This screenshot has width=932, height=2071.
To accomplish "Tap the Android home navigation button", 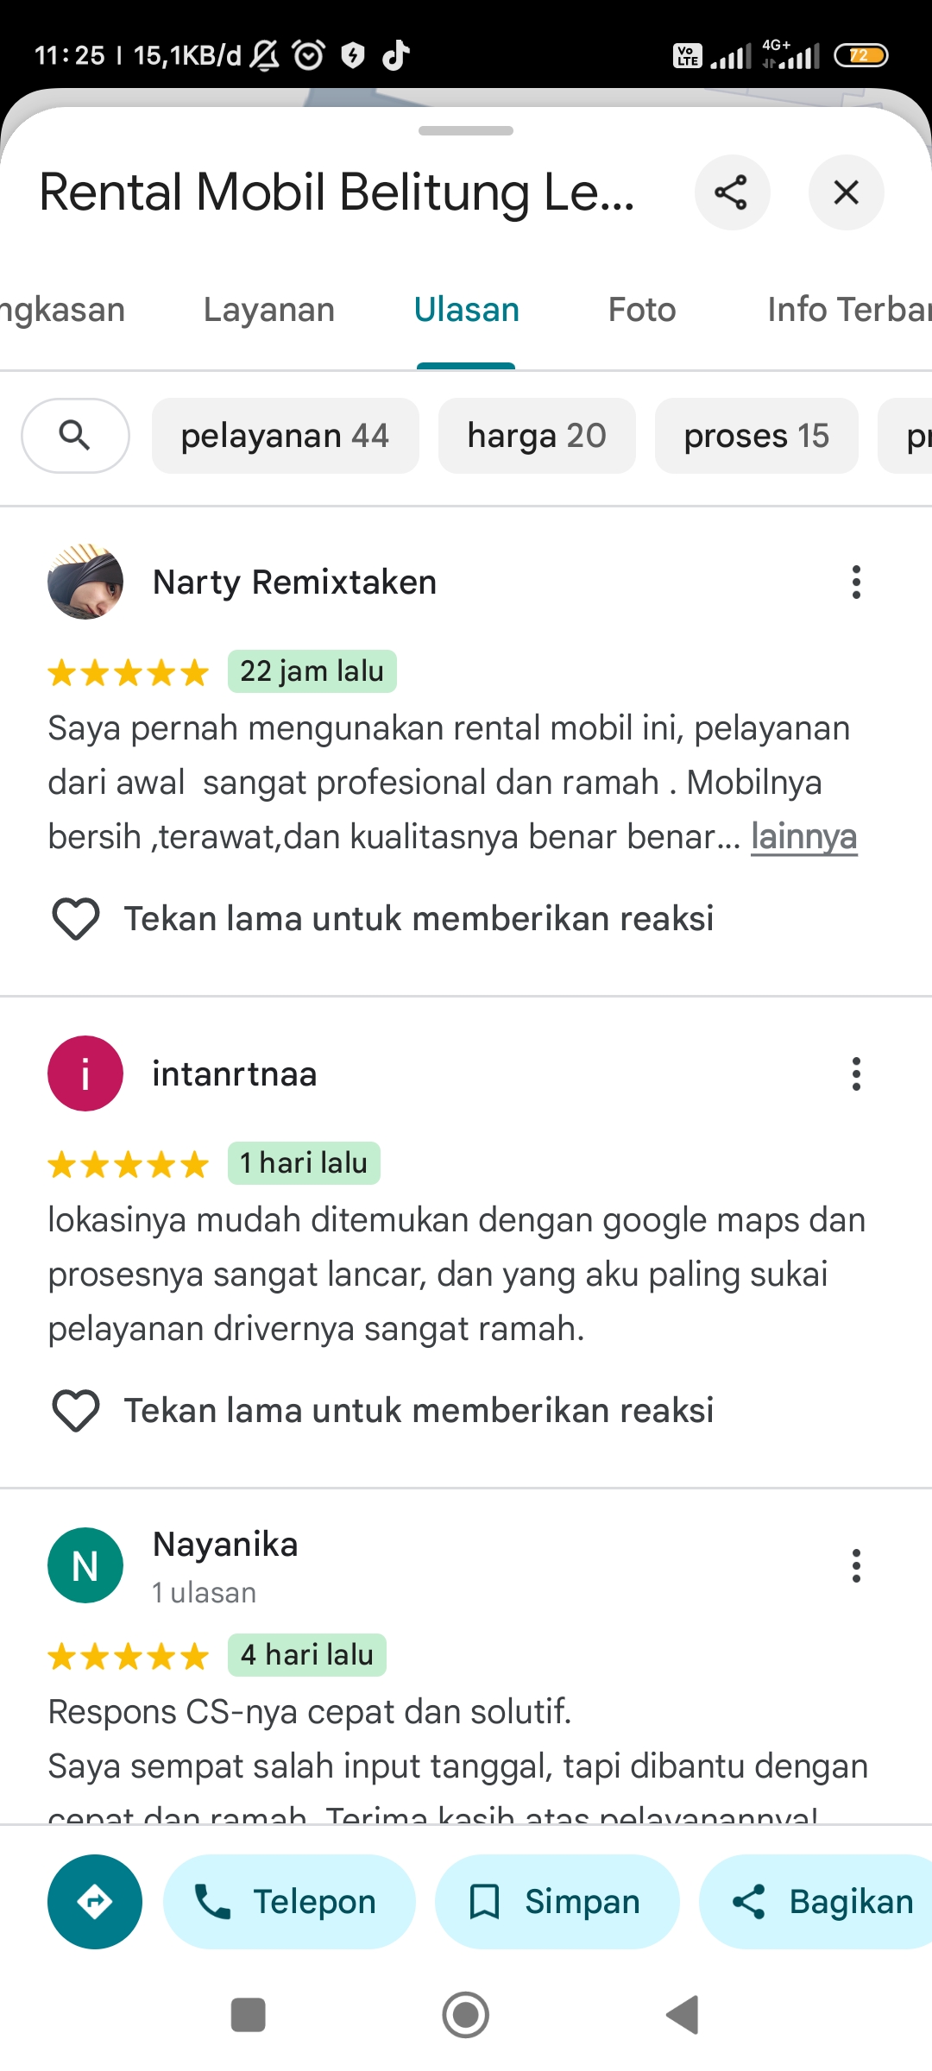I will (466, 2016).
